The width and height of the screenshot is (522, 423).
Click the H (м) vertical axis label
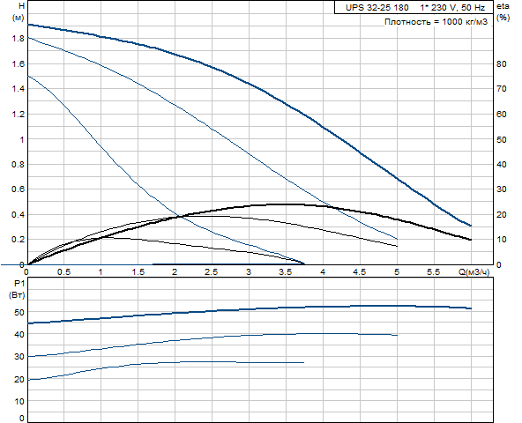19,11
